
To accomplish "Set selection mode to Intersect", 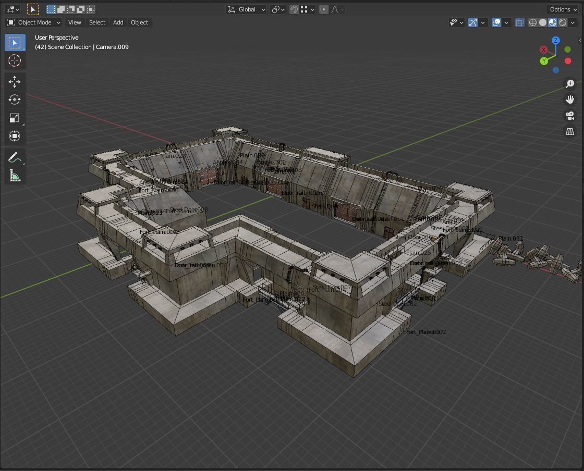I will pyautogui.click(x=91, y=9).
